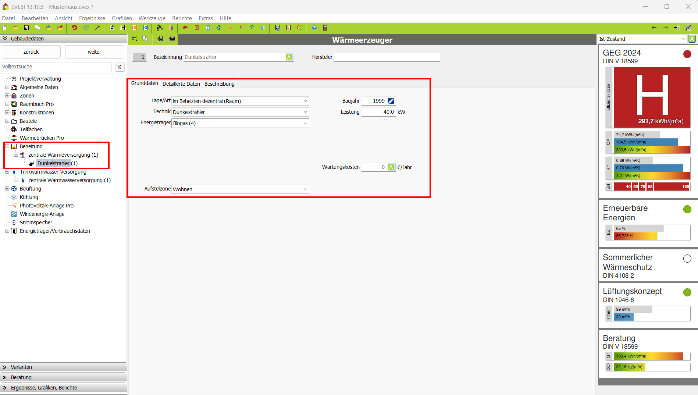The image size is (698, 395).
Task: Click the filter icon beside Volltextsuche
Action: [119, 67]
